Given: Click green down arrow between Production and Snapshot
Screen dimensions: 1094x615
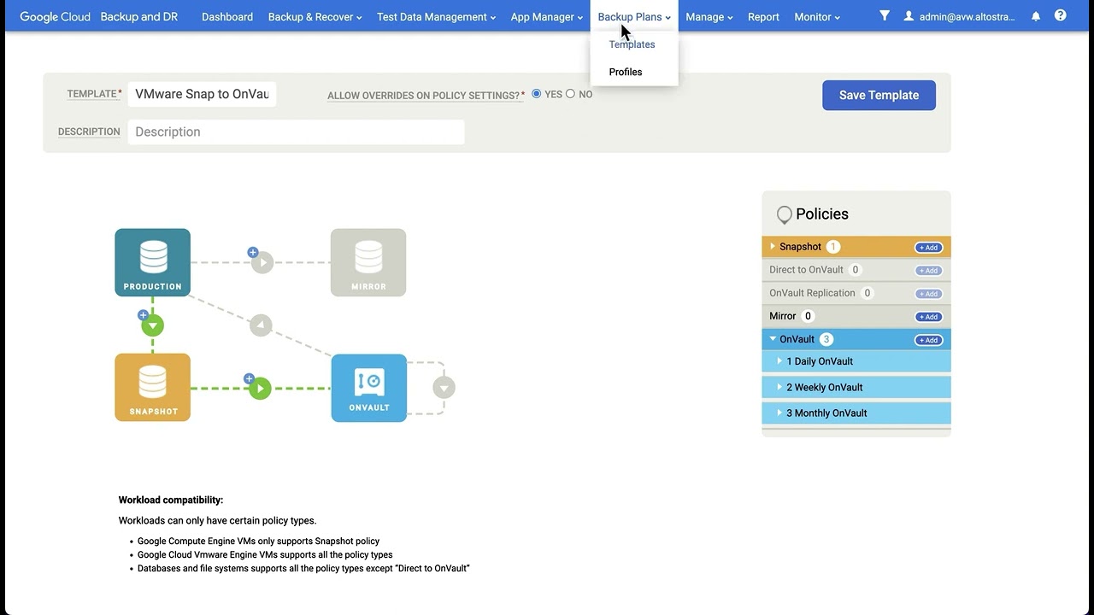Looking at the screenshot, I should [x=152, y=325].
